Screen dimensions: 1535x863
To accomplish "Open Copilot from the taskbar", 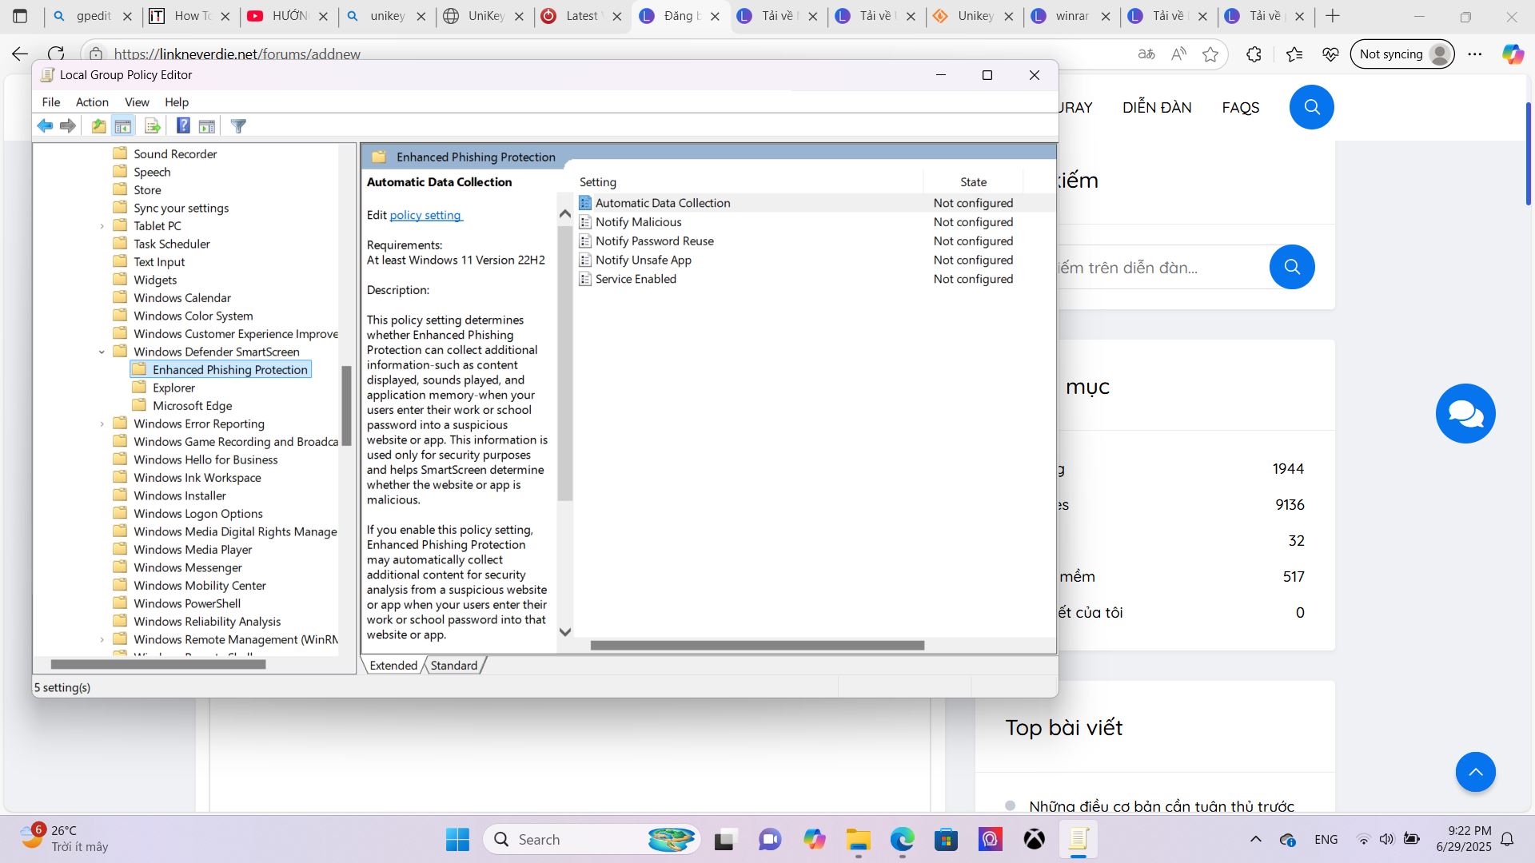I will (815, 839).
